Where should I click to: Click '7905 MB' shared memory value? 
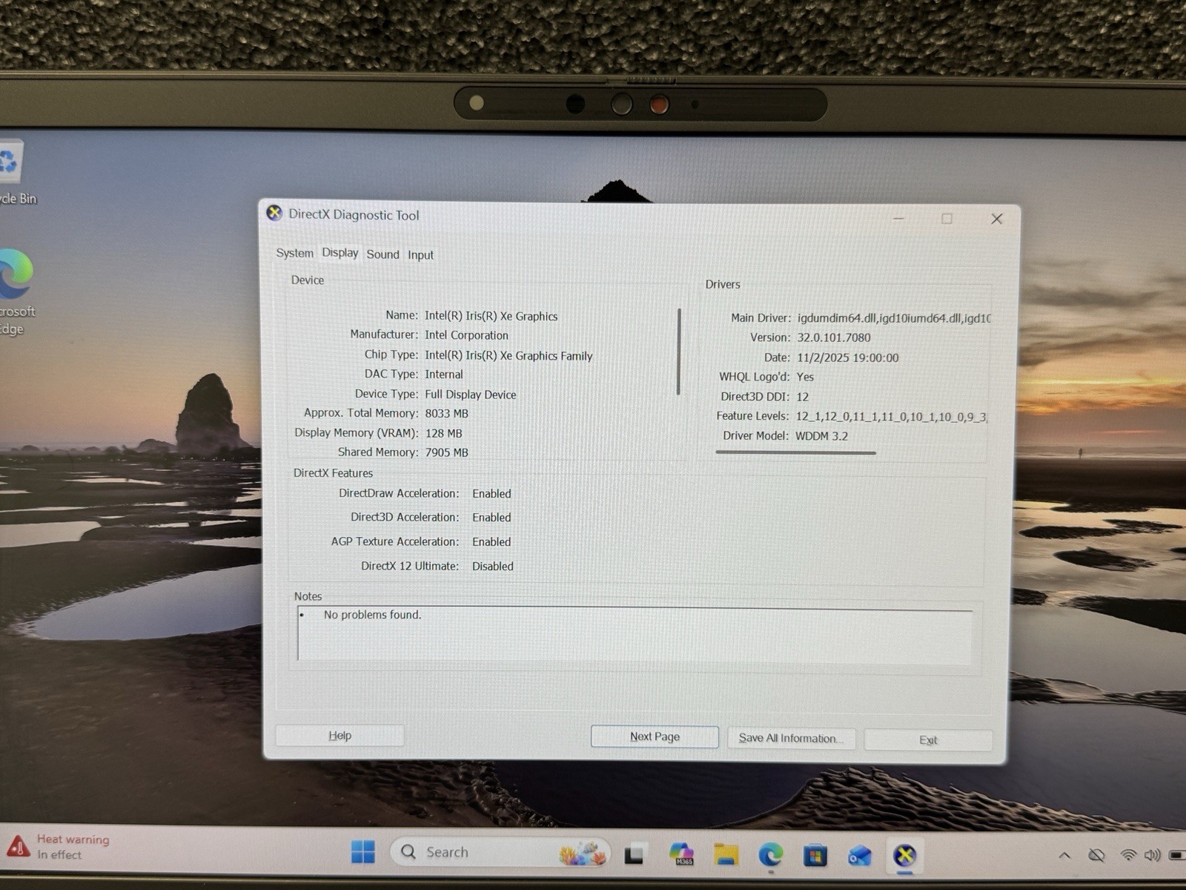[x=446, y=452]
